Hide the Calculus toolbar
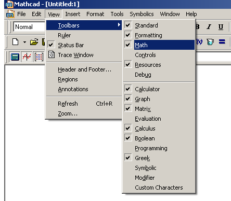This screenshot has height=201, width=231. coord(159,128)
